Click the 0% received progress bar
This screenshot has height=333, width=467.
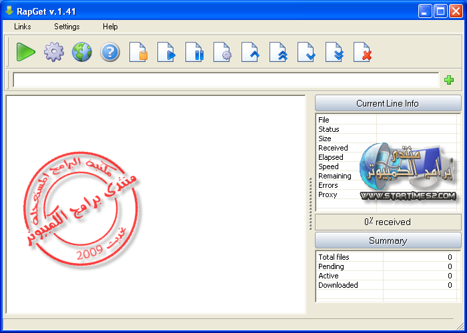pyautogui.click(x=388, y=222)
